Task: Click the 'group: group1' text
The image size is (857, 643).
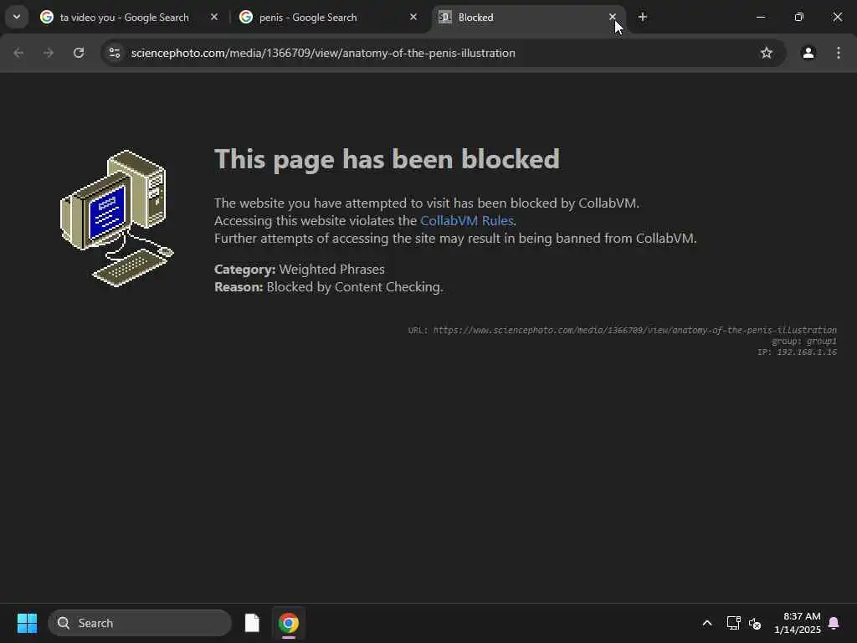Action: pyautogui.click(x=804, y=342)
